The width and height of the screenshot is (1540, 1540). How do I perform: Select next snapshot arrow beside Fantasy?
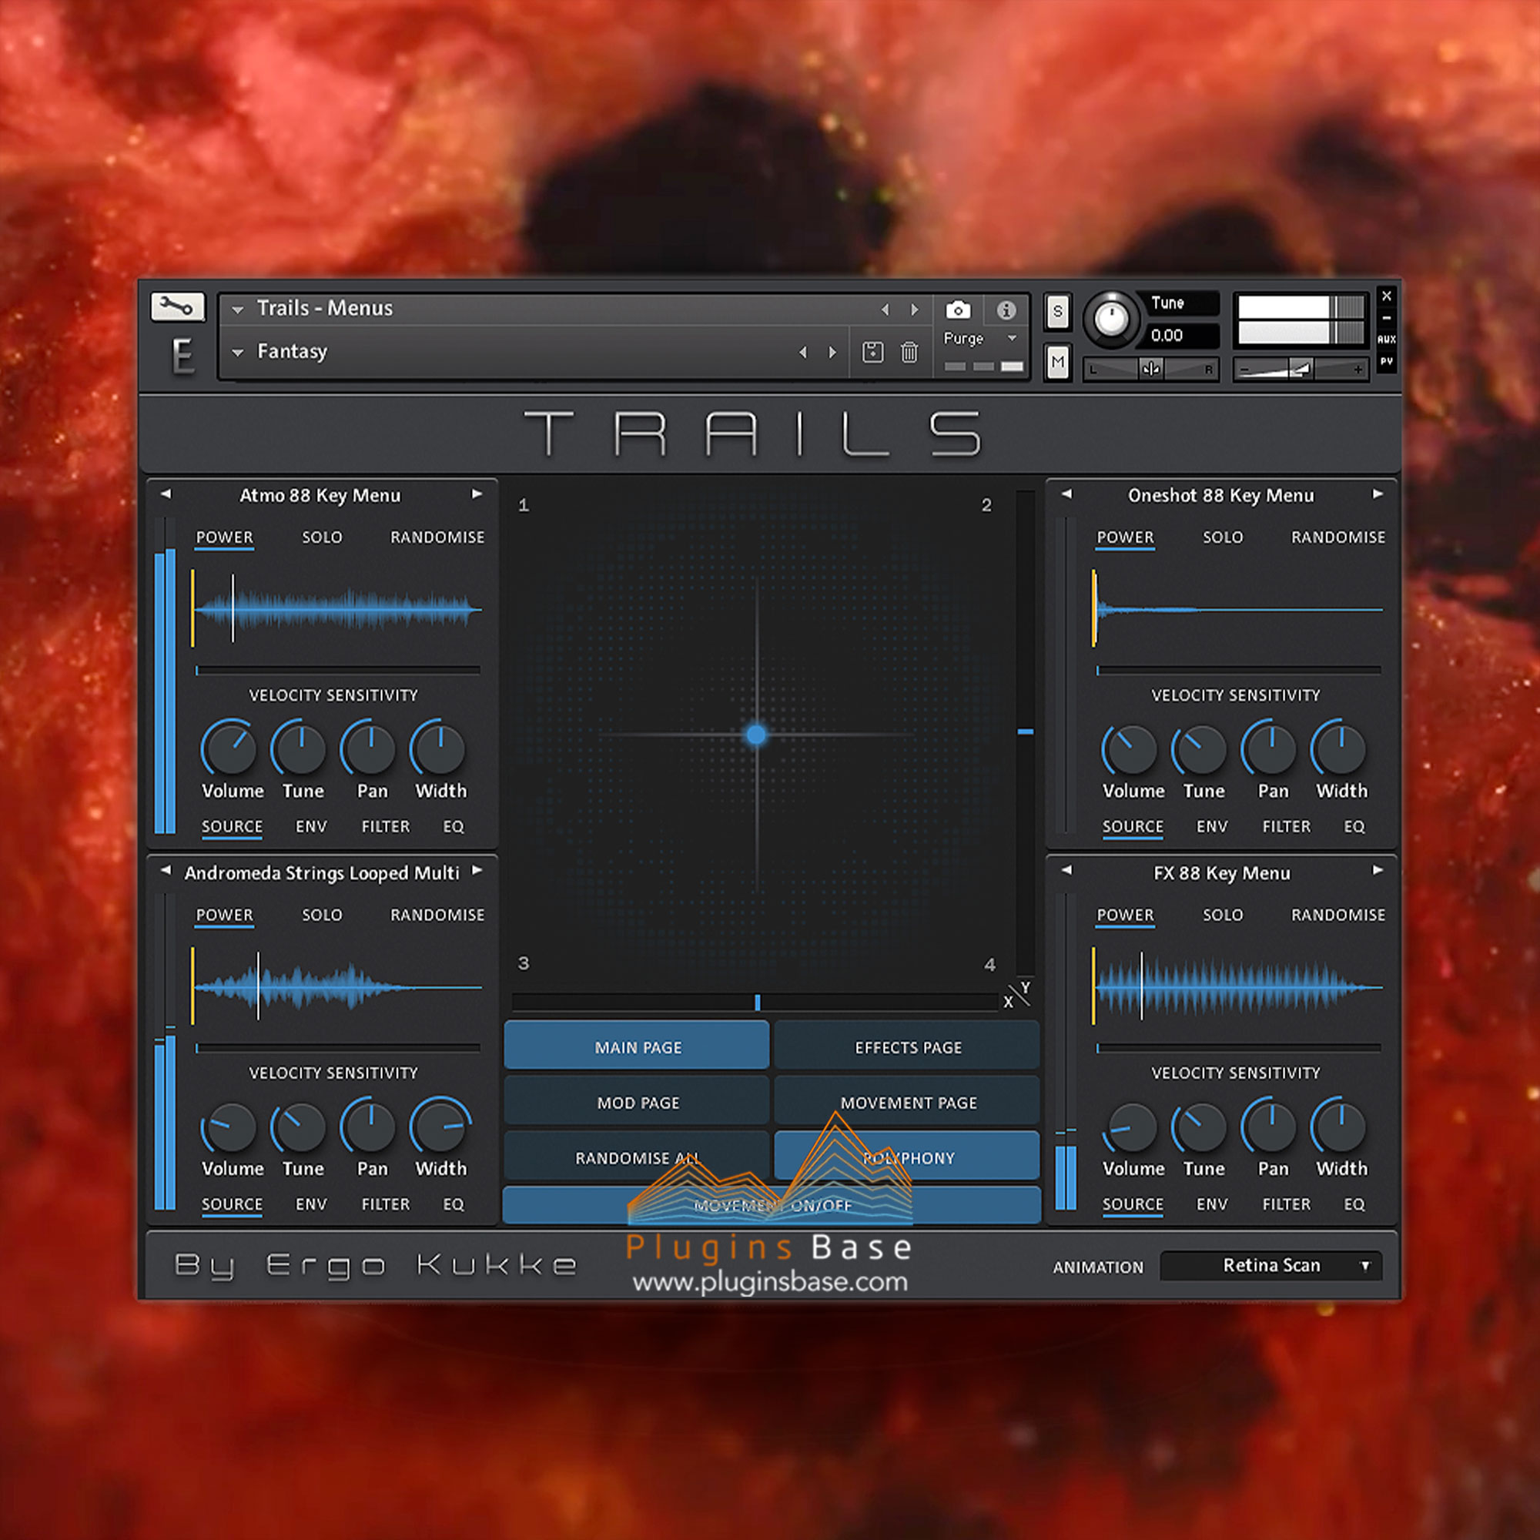pyautogui.click(x=832, y=353)
